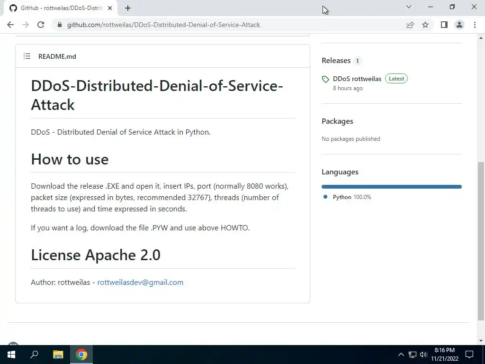Click the blue Python language dot
485x364 pixels.
(325, 197)
